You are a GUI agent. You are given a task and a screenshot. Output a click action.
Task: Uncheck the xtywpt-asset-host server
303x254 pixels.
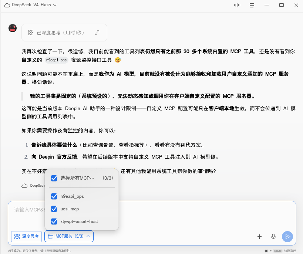click(x=54, y=221)
